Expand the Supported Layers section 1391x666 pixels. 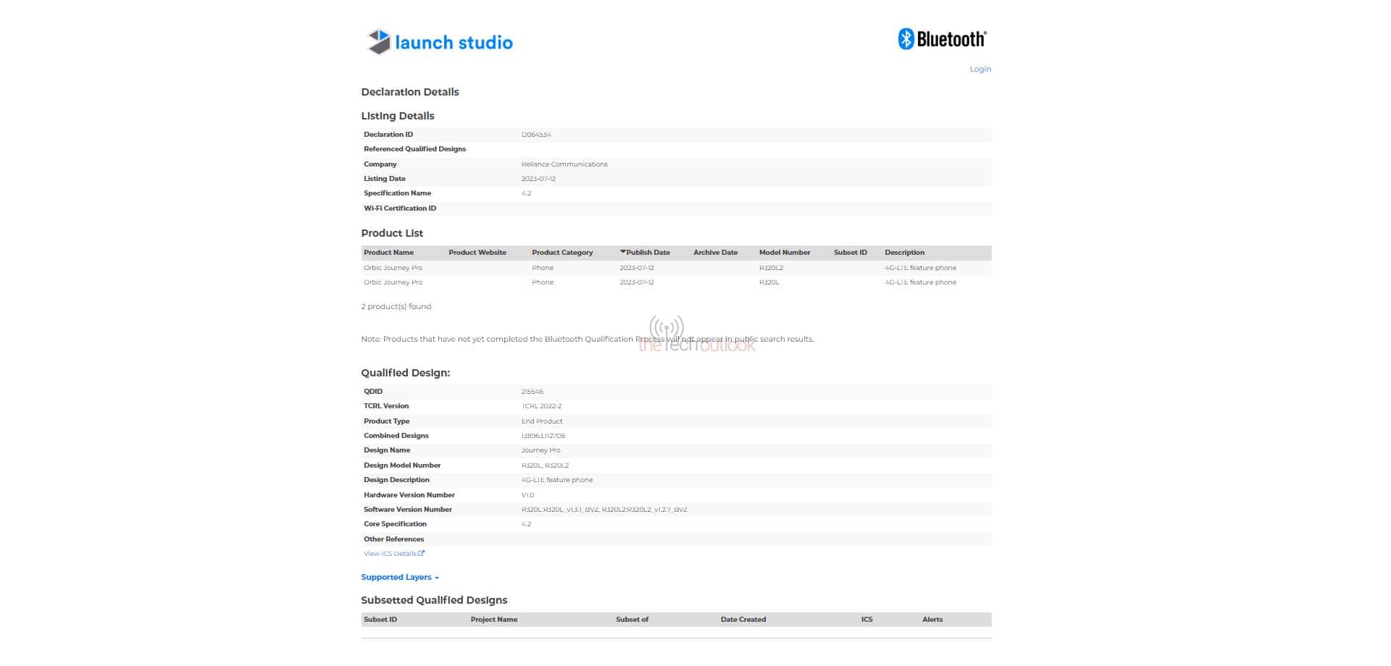(400, 577)
